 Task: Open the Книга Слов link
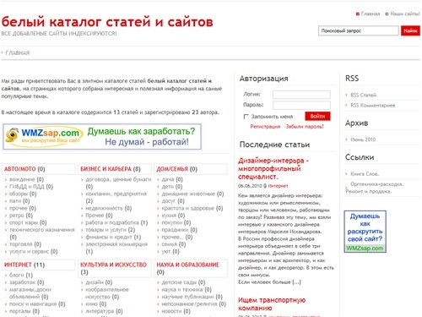coord(365,174)
